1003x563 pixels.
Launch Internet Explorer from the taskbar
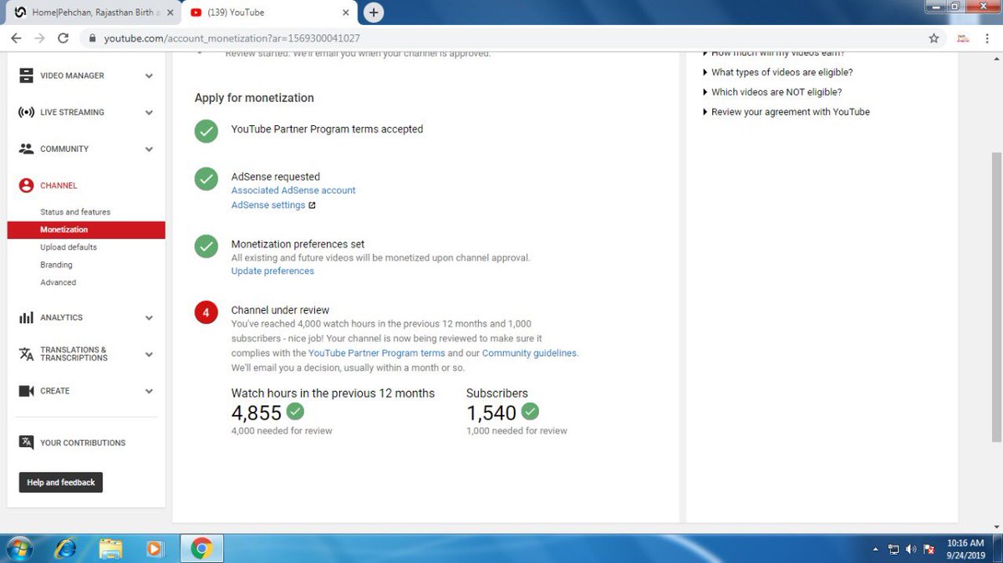pyautogui.click(x=65, y=549)
